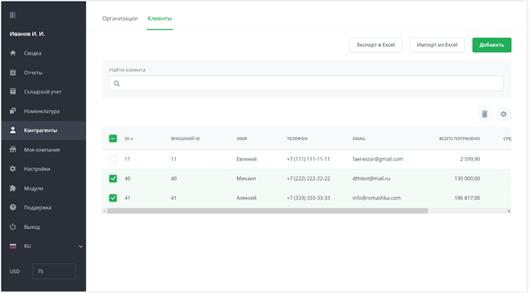Check the checkbox for client Евгений
The width and height of the screenshot is (529, 293).
tap(113, 159)
